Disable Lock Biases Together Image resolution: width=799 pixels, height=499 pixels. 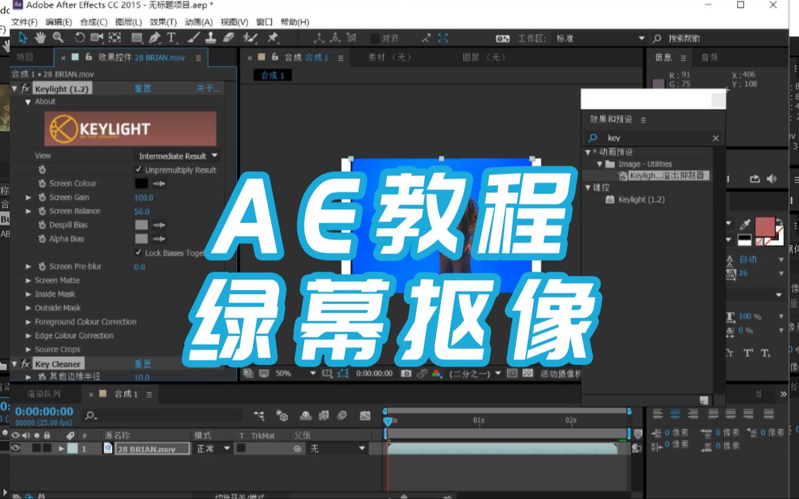tap(138, 253)
